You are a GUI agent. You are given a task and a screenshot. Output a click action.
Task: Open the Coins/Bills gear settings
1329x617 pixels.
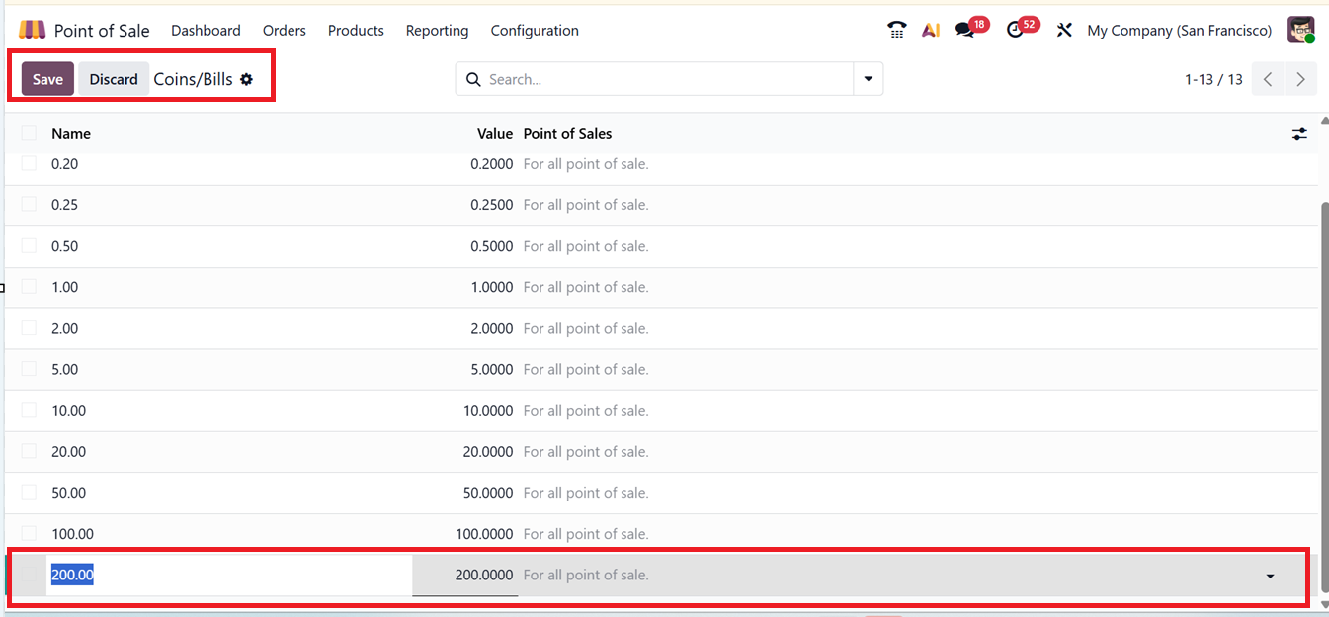247,79
